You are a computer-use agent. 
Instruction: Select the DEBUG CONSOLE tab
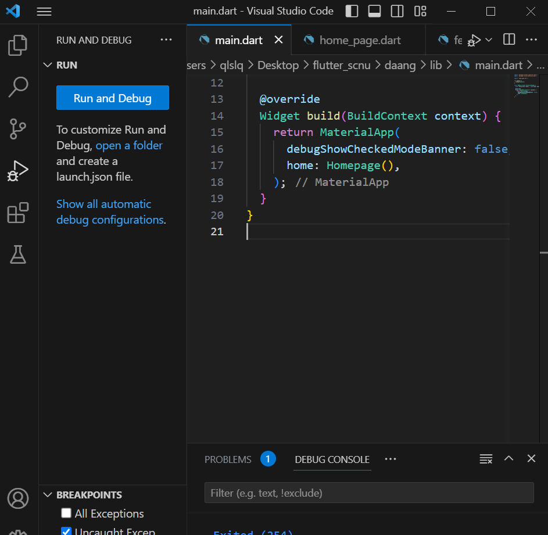(332, 459)
